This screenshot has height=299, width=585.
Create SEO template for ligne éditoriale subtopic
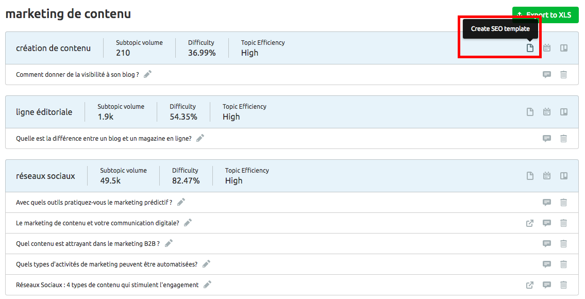pos(530,111)
